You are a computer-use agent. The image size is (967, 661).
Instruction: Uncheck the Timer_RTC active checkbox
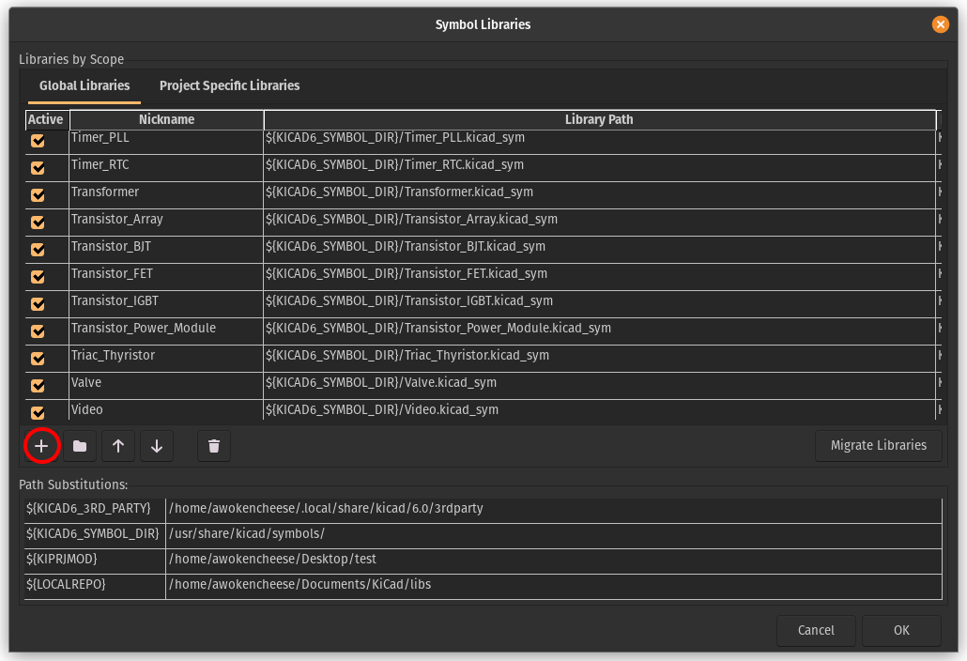click(38, 168)
